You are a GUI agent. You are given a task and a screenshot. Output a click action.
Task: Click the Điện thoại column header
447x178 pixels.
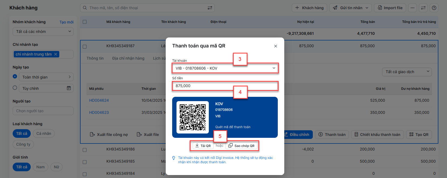click(219, 22)
